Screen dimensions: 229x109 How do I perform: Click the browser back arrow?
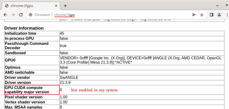click(6, 15)
